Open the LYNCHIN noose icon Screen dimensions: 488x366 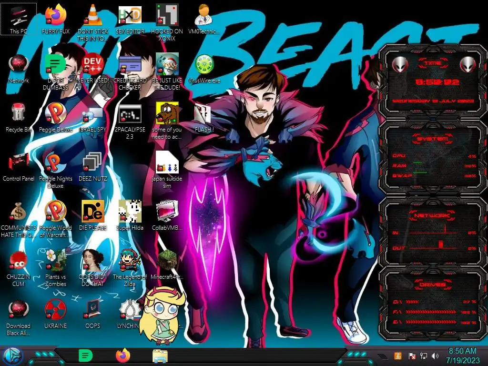pyautogui.click(x=128, y=315)
